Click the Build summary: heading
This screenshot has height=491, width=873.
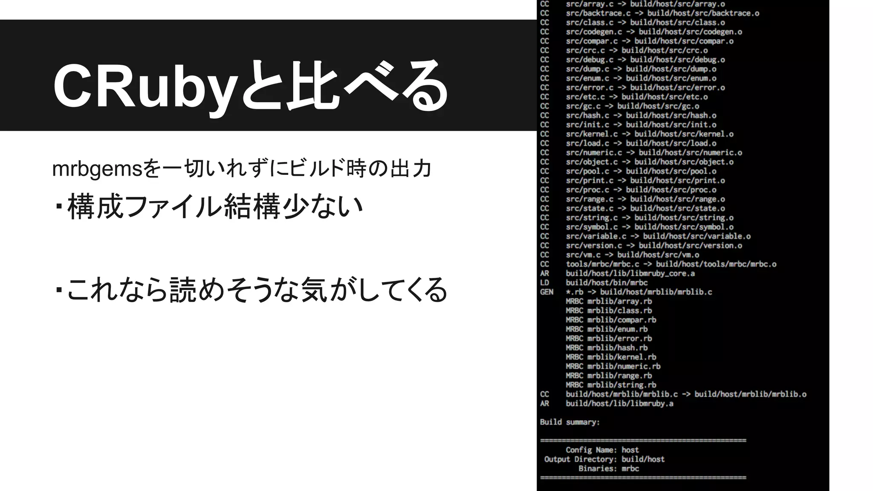570,422
